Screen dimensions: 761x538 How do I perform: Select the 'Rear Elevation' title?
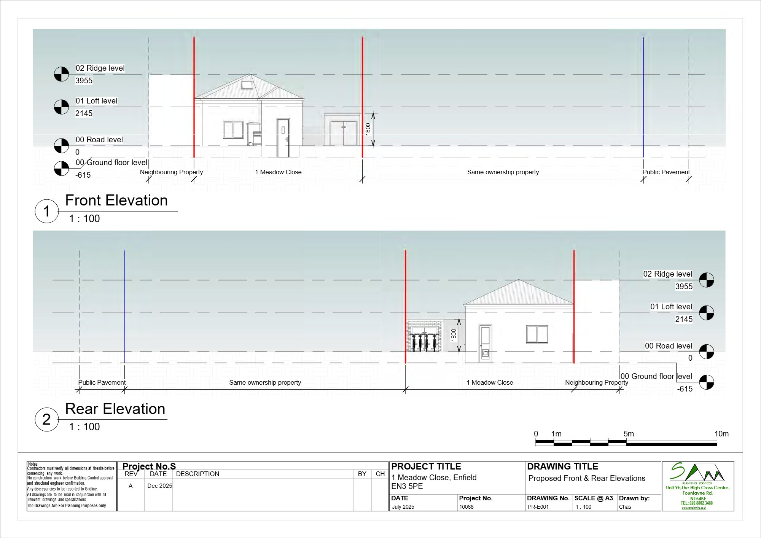pyautogui.click(x=115, y=409)
